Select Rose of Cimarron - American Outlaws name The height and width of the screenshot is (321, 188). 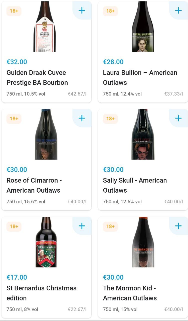point(34,185)
